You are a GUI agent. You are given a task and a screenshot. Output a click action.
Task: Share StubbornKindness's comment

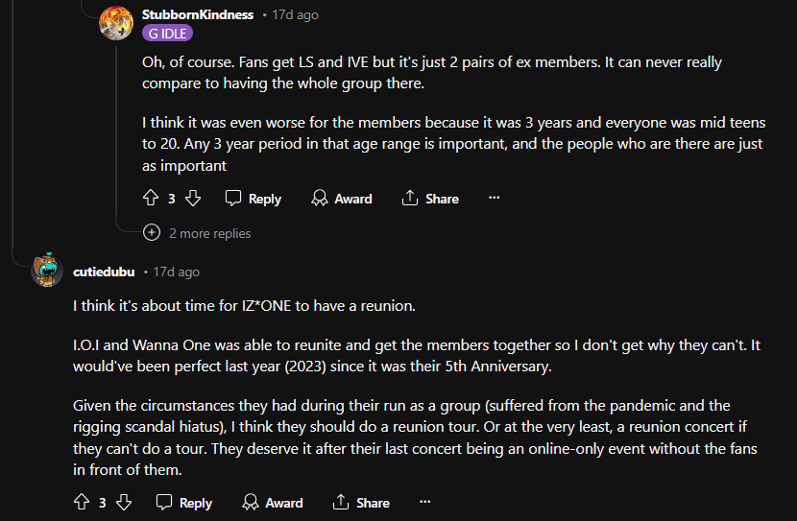point(430,199)
